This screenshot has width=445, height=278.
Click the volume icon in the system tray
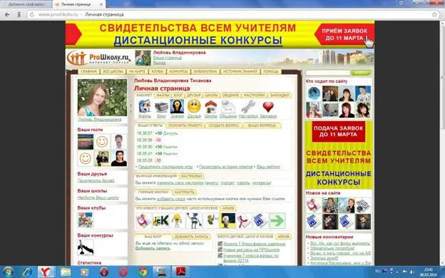411,272
